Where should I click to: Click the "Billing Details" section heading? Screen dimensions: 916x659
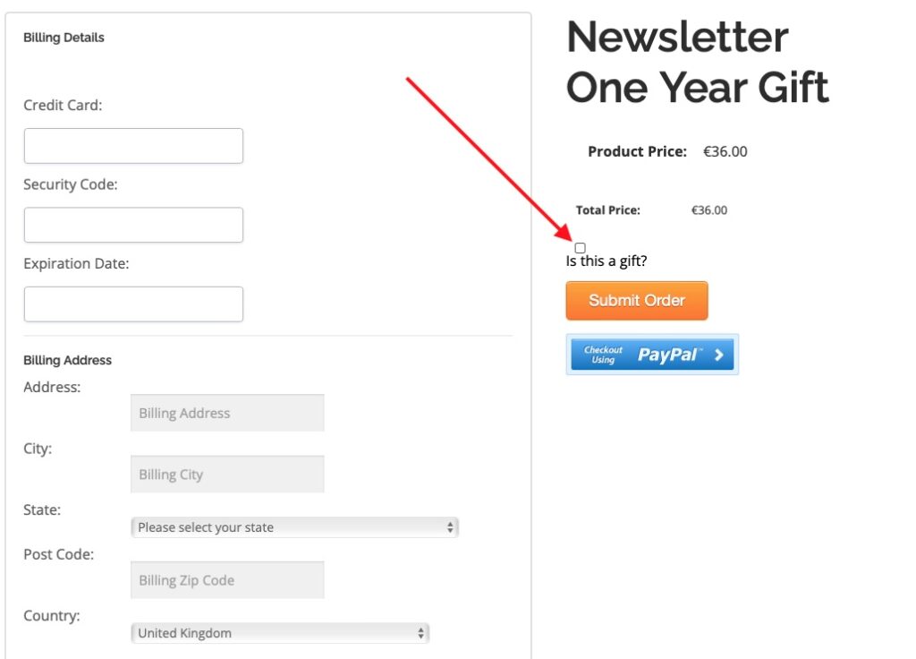click(x=64, y=38)
